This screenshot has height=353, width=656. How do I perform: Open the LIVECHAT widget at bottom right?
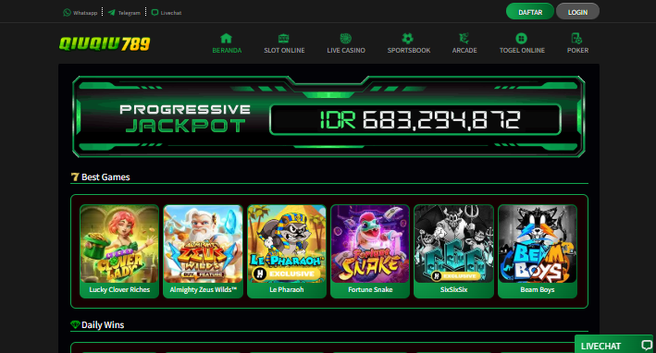coord(613,345)
